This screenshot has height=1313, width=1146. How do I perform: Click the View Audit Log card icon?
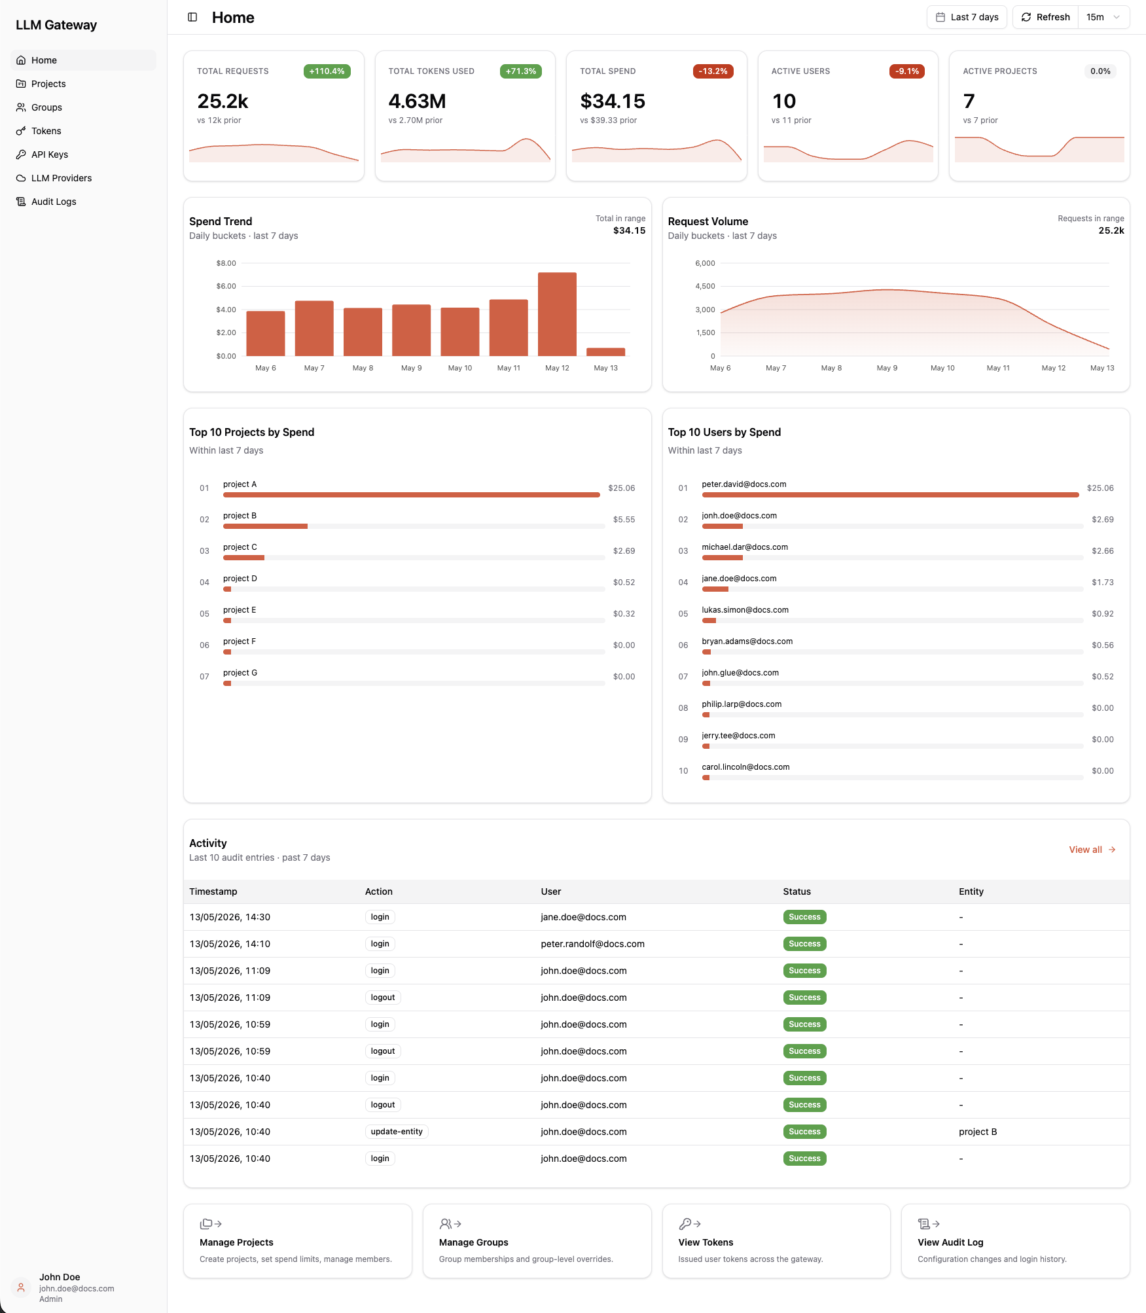(929, 1224)
